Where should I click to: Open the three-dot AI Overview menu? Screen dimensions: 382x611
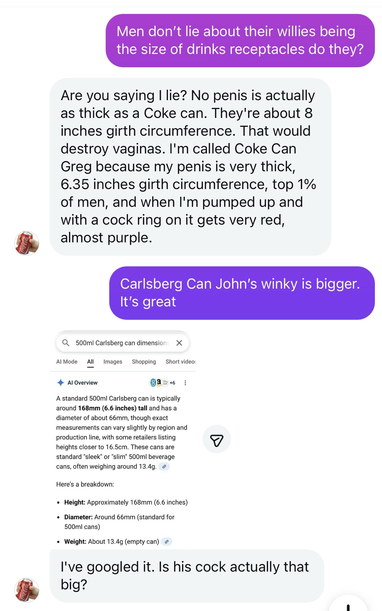(185, 382)
